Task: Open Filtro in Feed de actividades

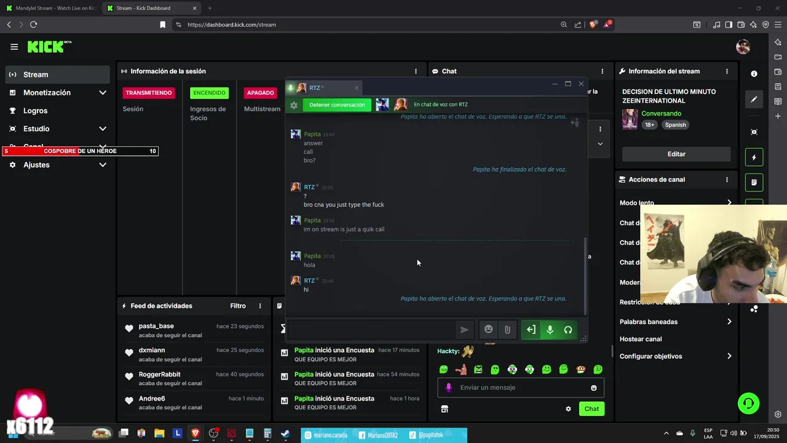Action: click(238, 306)
